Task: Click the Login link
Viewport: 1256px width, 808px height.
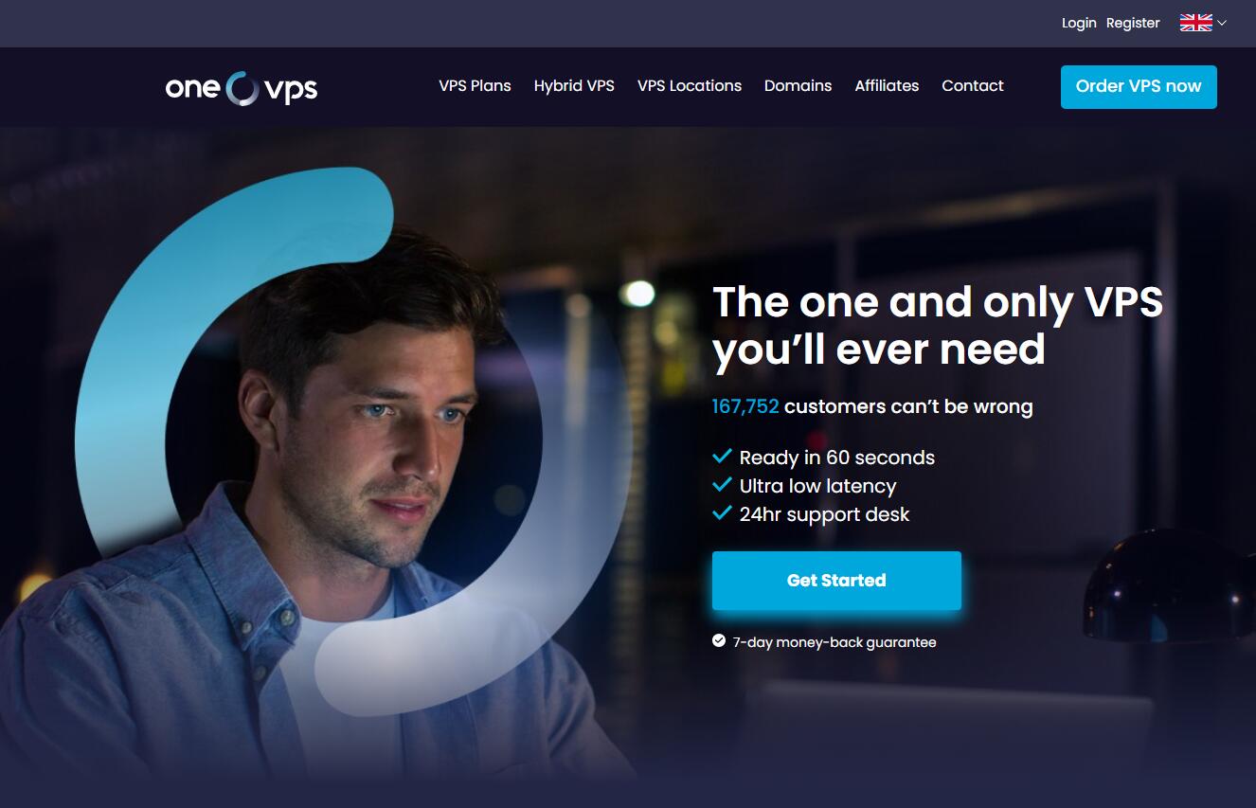Action: click(1079, 23)
